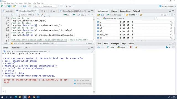
Task: Clear all plots using the broom icon
Action: (136, 47)
